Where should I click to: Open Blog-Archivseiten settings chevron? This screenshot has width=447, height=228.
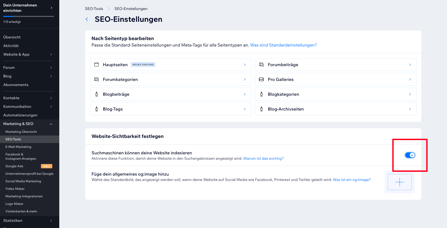[x=410, y=109]
